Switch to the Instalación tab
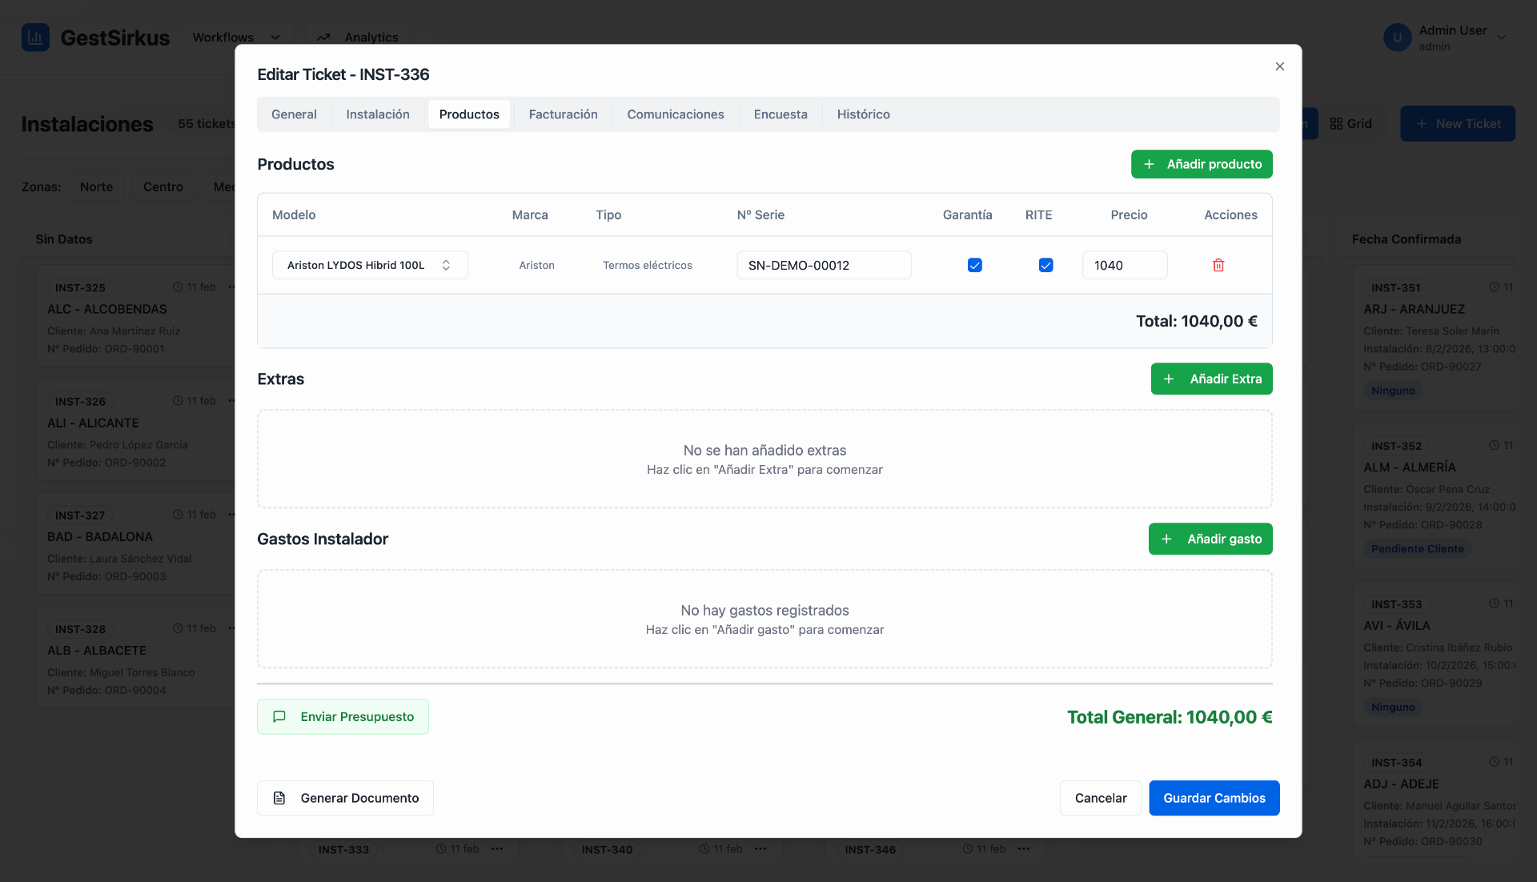1537x882 pixels. pyautogui.click(x=378, y=114)
